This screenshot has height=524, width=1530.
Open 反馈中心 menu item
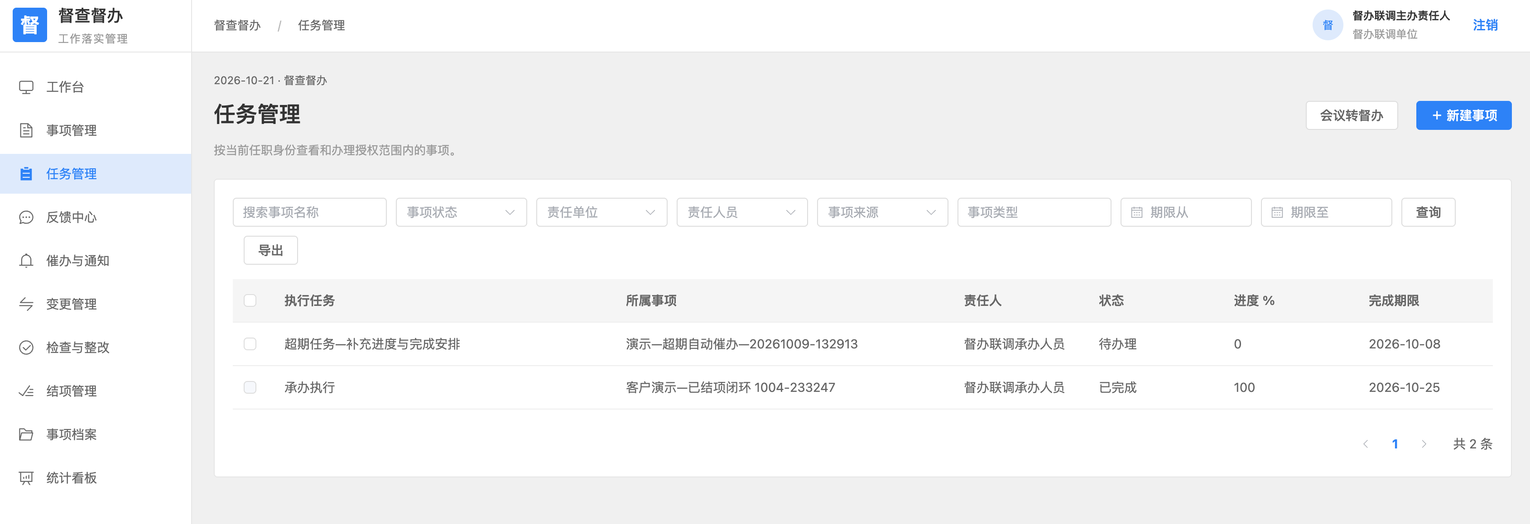point(96,217)
